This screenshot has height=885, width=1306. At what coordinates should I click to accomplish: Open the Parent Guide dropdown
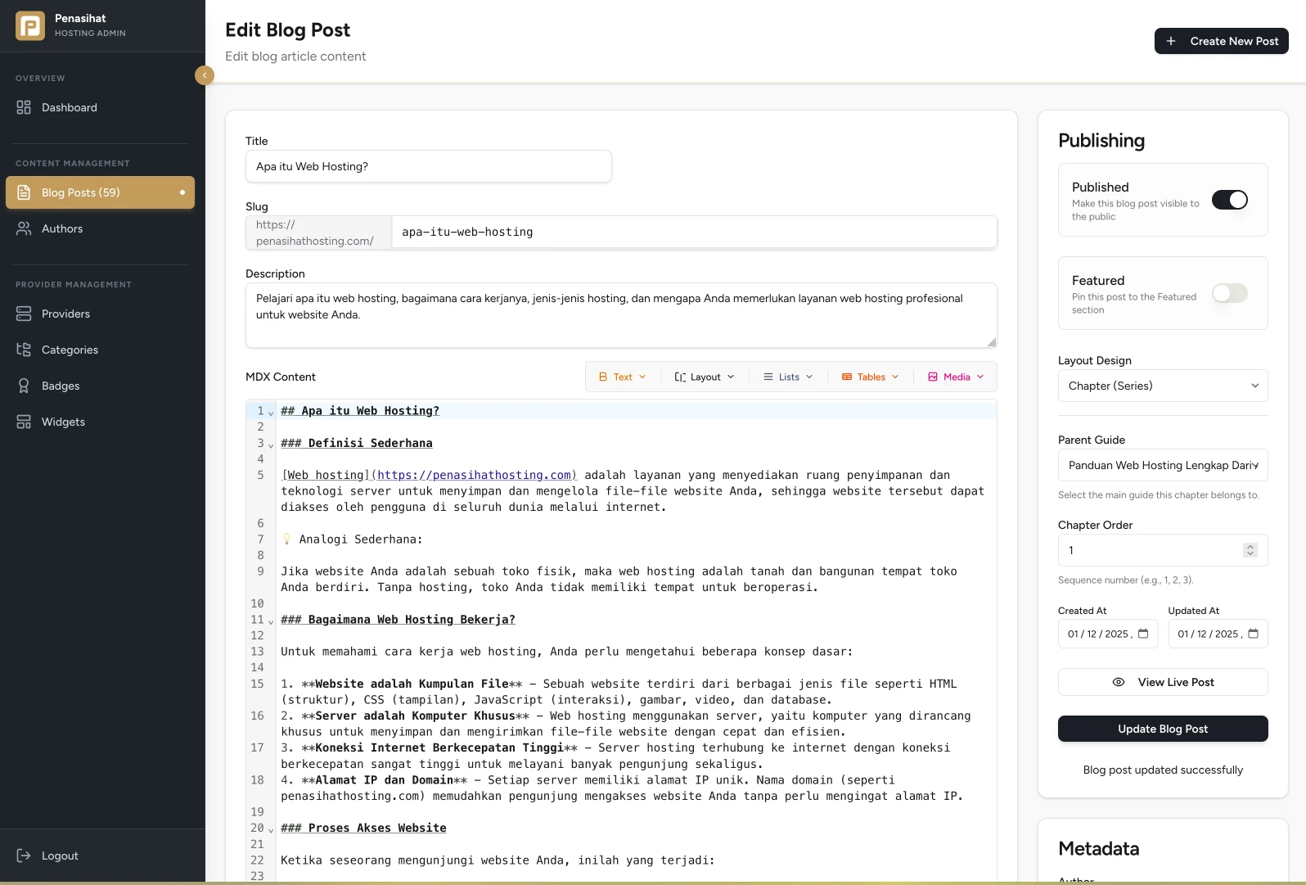coord(1163,465)
